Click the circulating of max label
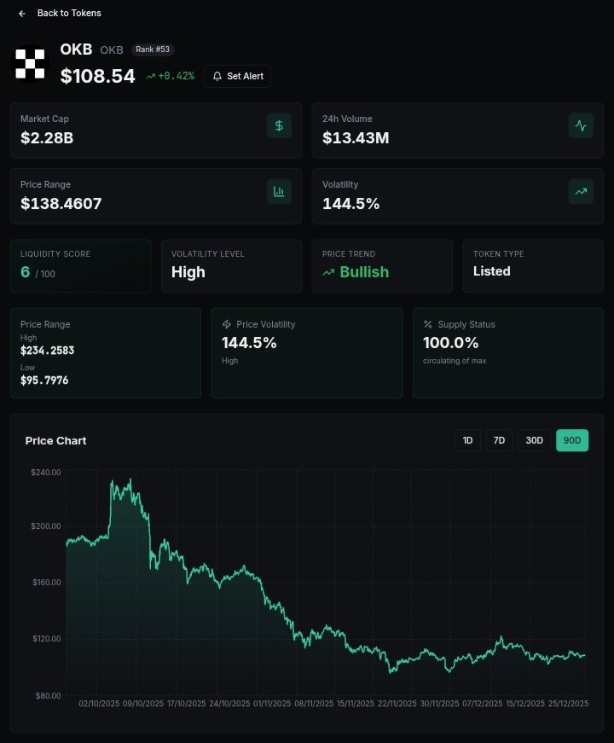The width and height of the screenshot is (614, 743). [455, 361]
